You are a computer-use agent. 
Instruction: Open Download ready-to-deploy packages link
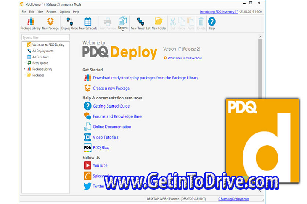145,78
